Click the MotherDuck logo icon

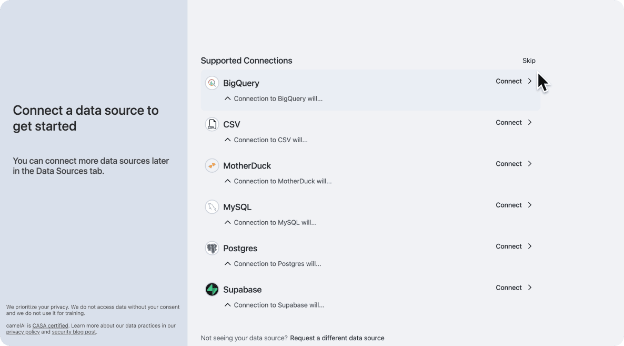tap(212, 165)
